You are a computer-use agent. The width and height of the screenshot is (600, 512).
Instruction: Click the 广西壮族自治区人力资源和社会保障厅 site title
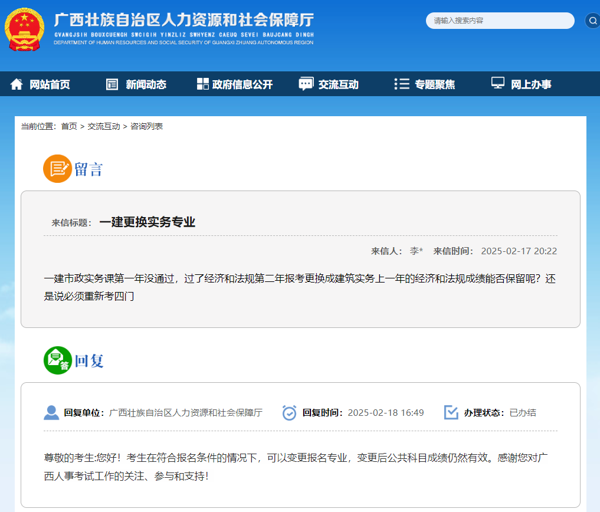pos(184,20)
